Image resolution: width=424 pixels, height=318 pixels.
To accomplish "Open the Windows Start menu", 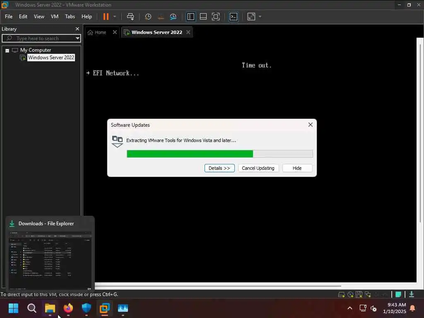I will [x=13, y=308].
